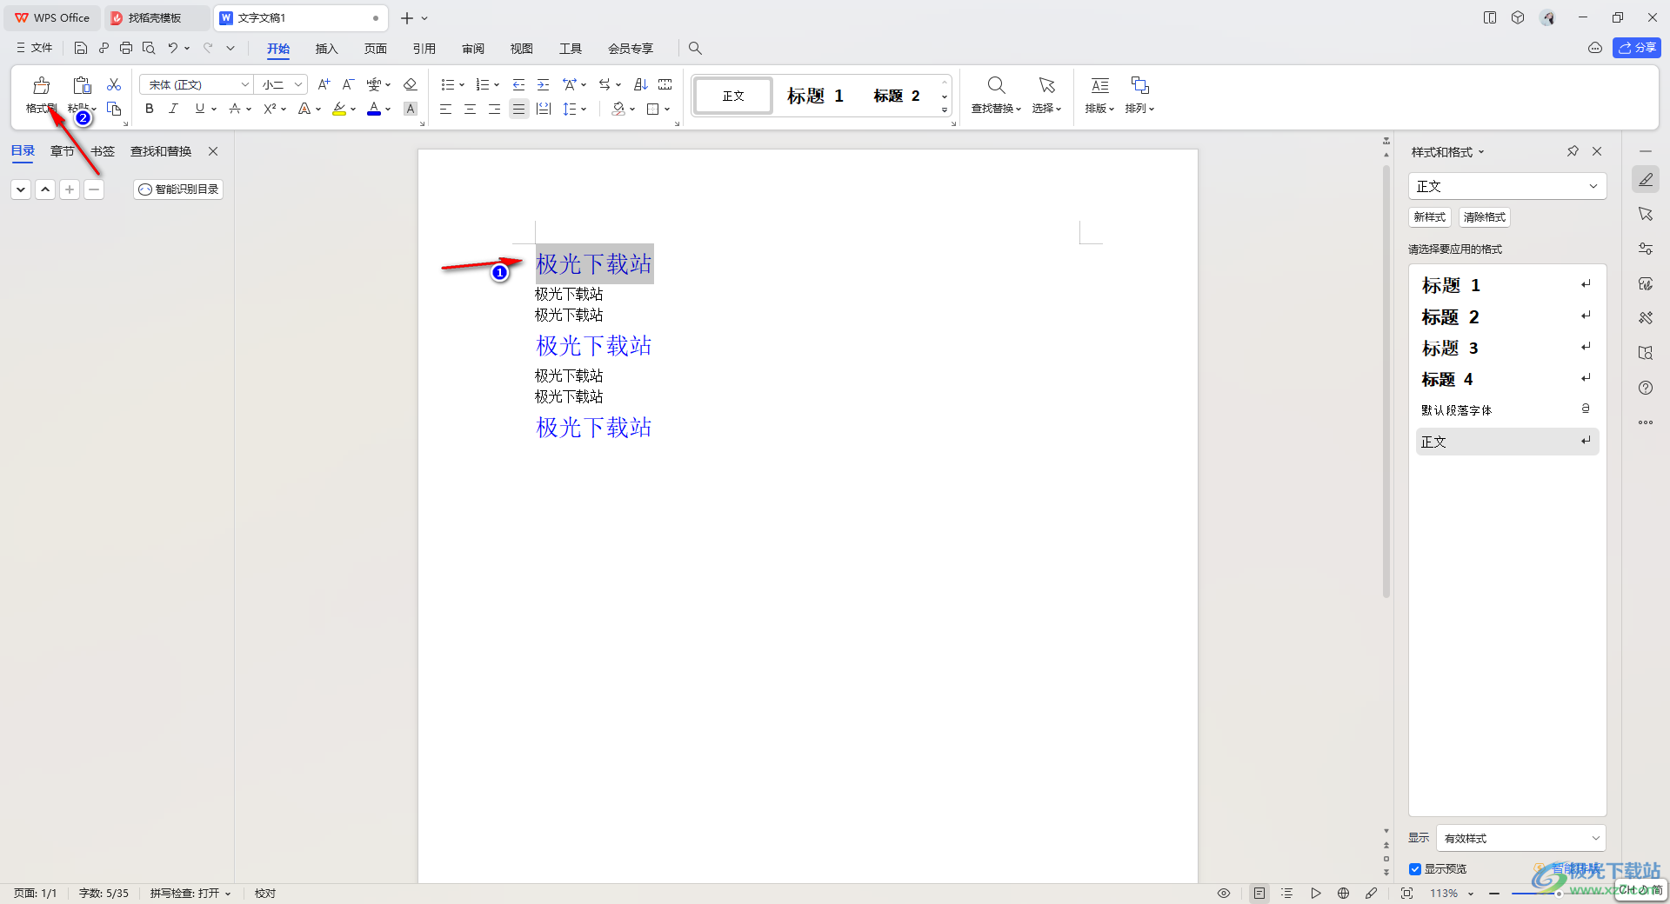Open 排版 layout tool

pyautogui.click(x=1099, y=95)
